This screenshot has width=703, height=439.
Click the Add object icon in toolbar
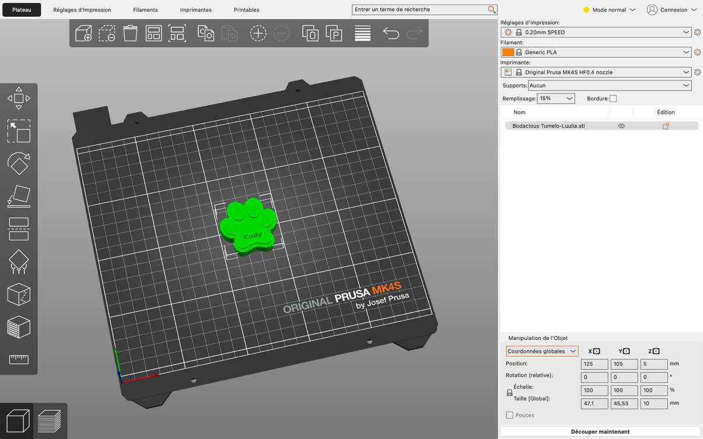pos(83,33)
